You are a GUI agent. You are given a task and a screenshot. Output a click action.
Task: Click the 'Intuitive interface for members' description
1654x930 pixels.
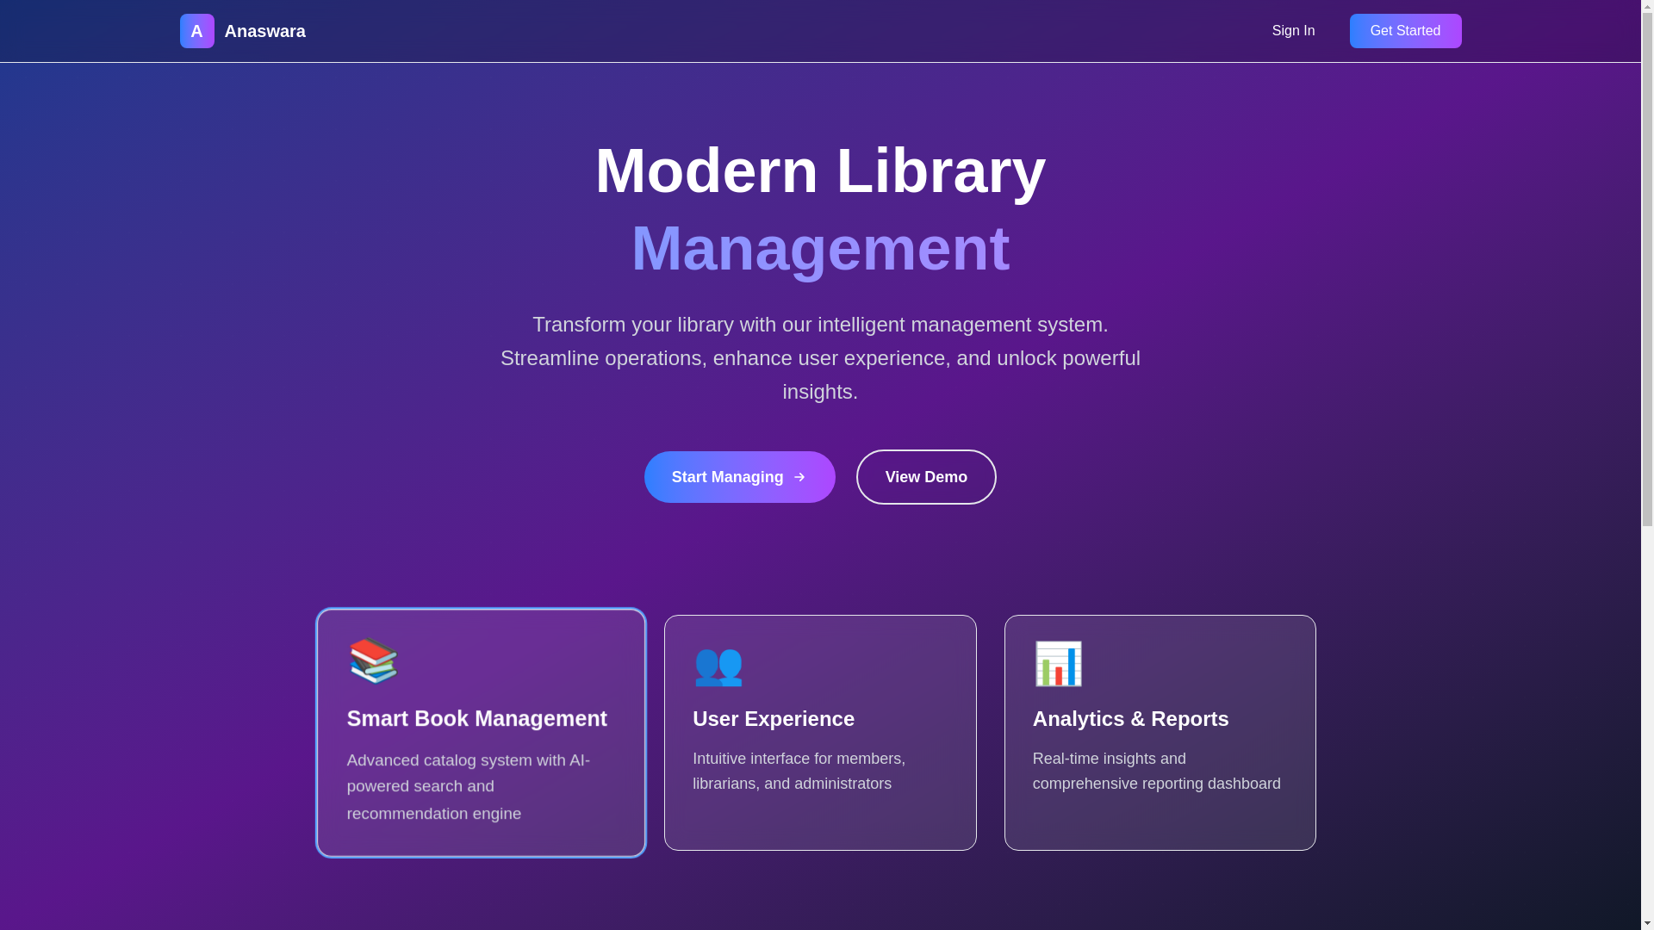[799, 771]
